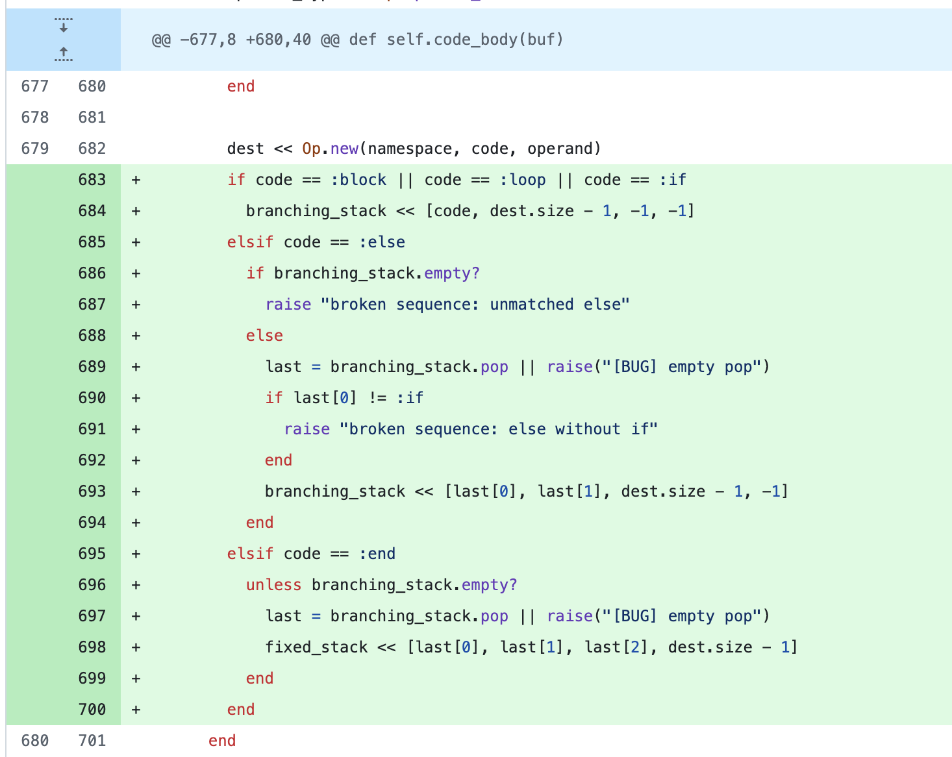Click the plus marker on line 687
The width and height of the screenshot is (952, 757).
click(x=136, y=304)
